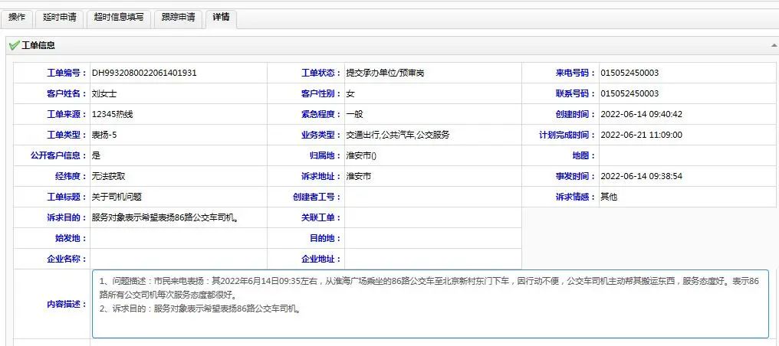Screen dimensions: 779x346
Task: Collapse the 工单信息 panel using the arrow
Action: [x=773, y=46]
